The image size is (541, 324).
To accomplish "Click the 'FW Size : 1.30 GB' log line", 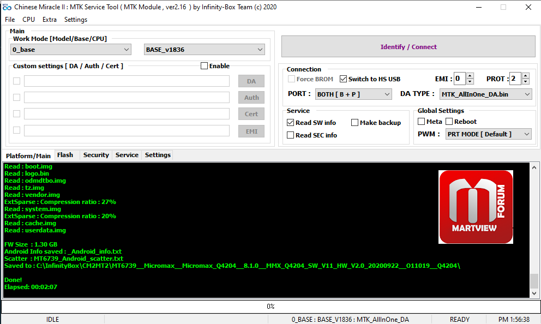I will [x=31, y=244].
